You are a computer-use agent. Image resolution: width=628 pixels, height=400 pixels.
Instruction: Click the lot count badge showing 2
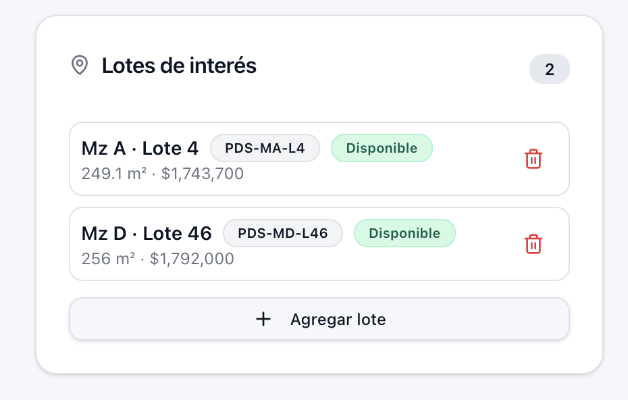(x=550, y=69)
